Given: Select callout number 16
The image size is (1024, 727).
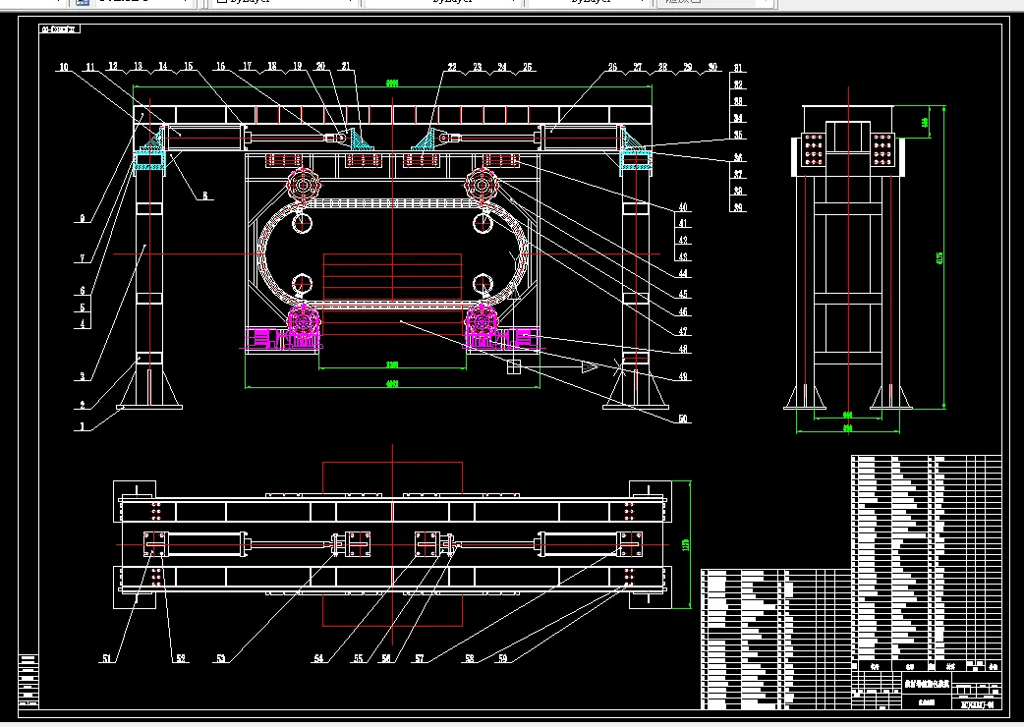Looking at the screenshot, I should pos(220,66).
